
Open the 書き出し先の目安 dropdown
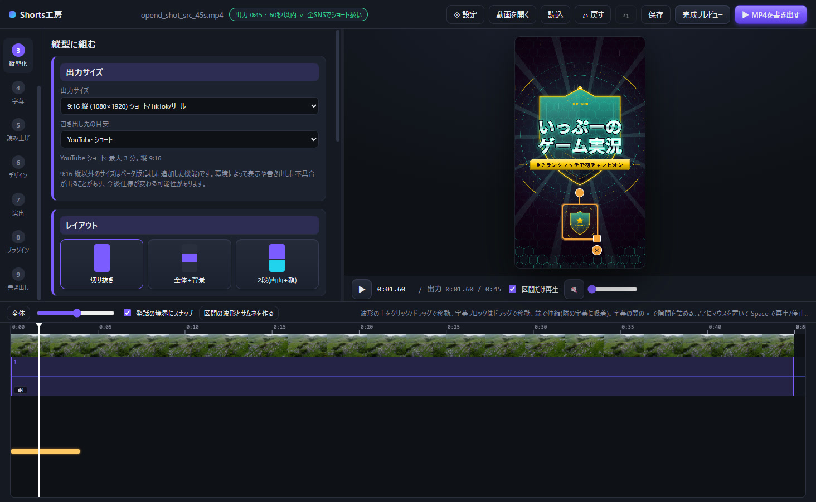(x=190, y=139)
